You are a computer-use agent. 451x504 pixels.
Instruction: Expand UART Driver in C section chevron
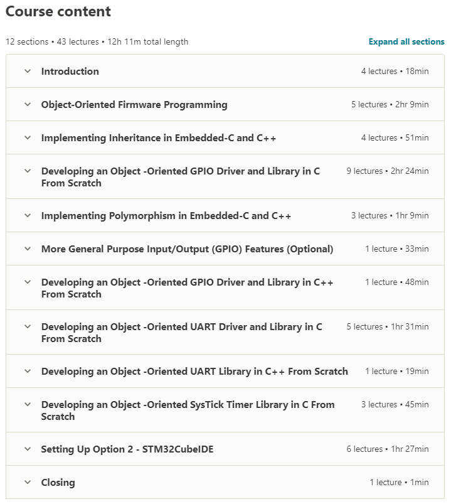(28, 326)
